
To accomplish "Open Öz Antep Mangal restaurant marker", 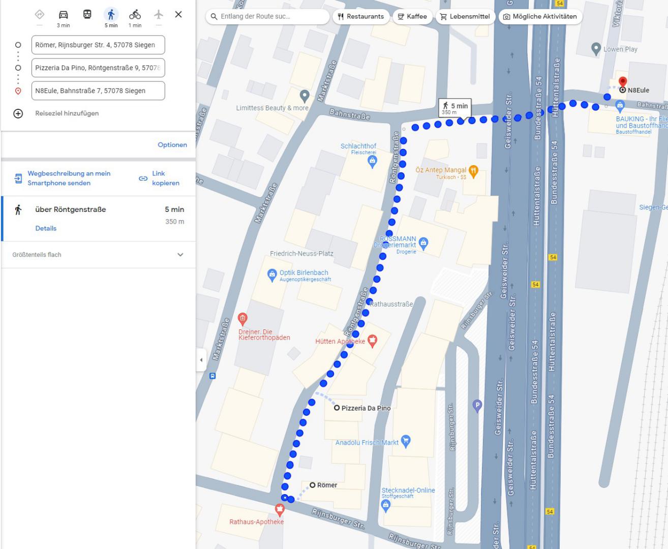I will (x=473, y=171).
